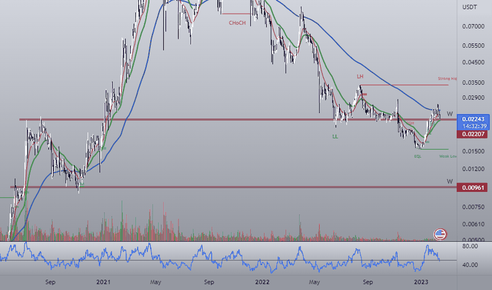The height and width of the screenshot is (290, 492).
Task: Open the USDT currency selector
Action: point(469,7)
